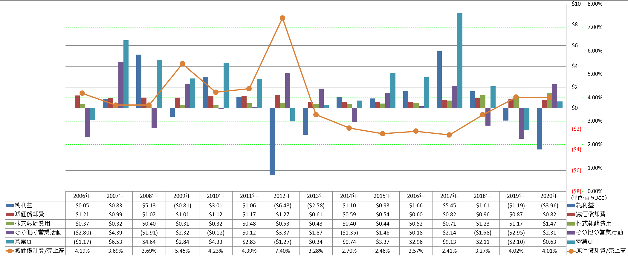Image resolution: width=628 pixels, height=256 pixels.
Task: Click the 減価償却費/売上高 orange line marker in the left legend
Action: click(10, 251)
